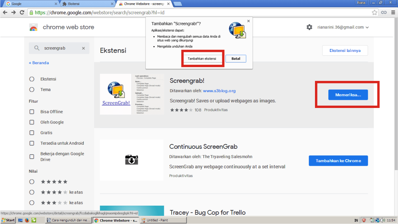This screenshot has width=398, height=224.
Task: Click the IN language indicator
Action: tap(356, 220)
